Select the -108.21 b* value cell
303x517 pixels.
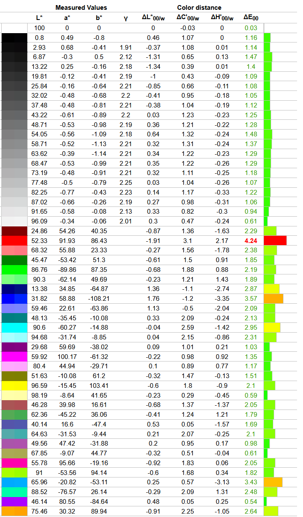tap(99, 299)
